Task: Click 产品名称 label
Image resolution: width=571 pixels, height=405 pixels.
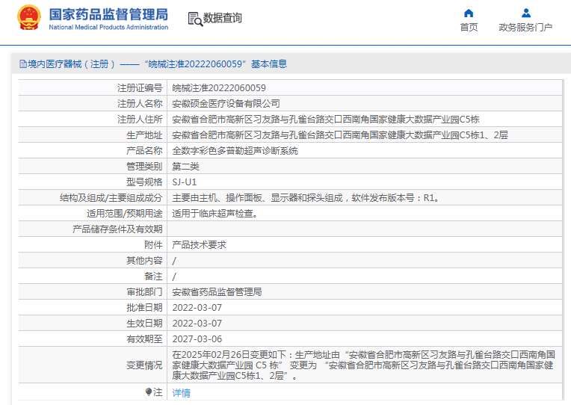Action: click(144, 150)
